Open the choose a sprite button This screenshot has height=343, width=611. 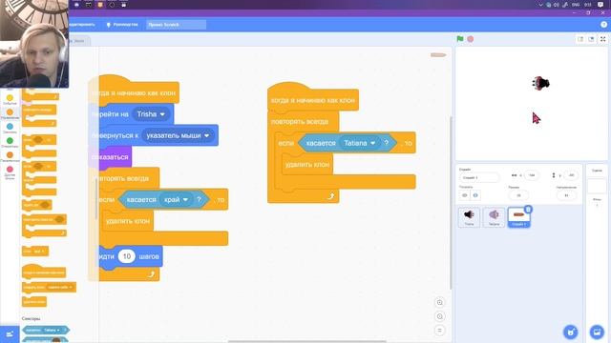(x=571, y=333)
